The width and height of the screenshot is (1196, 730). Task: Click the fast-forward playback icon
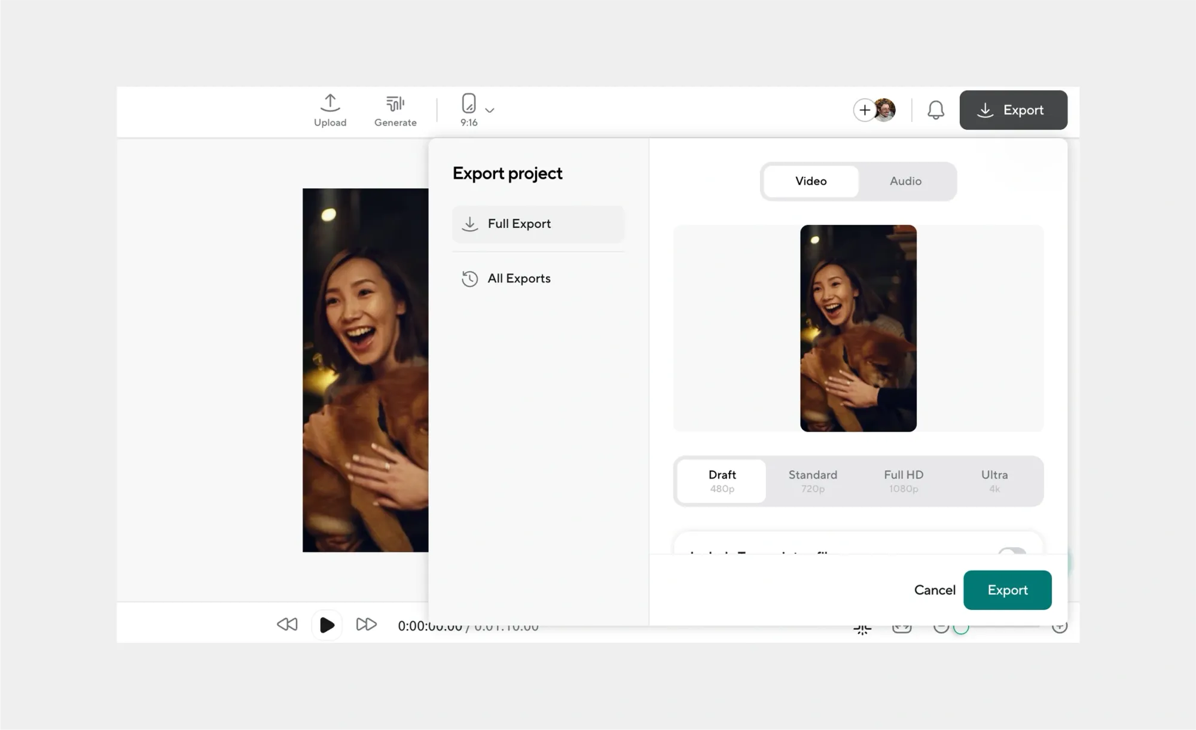pos(366,625)
